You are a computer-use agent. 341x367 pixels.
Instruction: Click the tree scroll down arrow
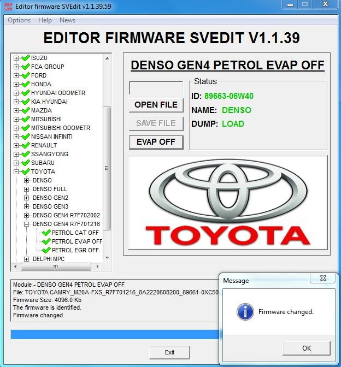[107, 258]
